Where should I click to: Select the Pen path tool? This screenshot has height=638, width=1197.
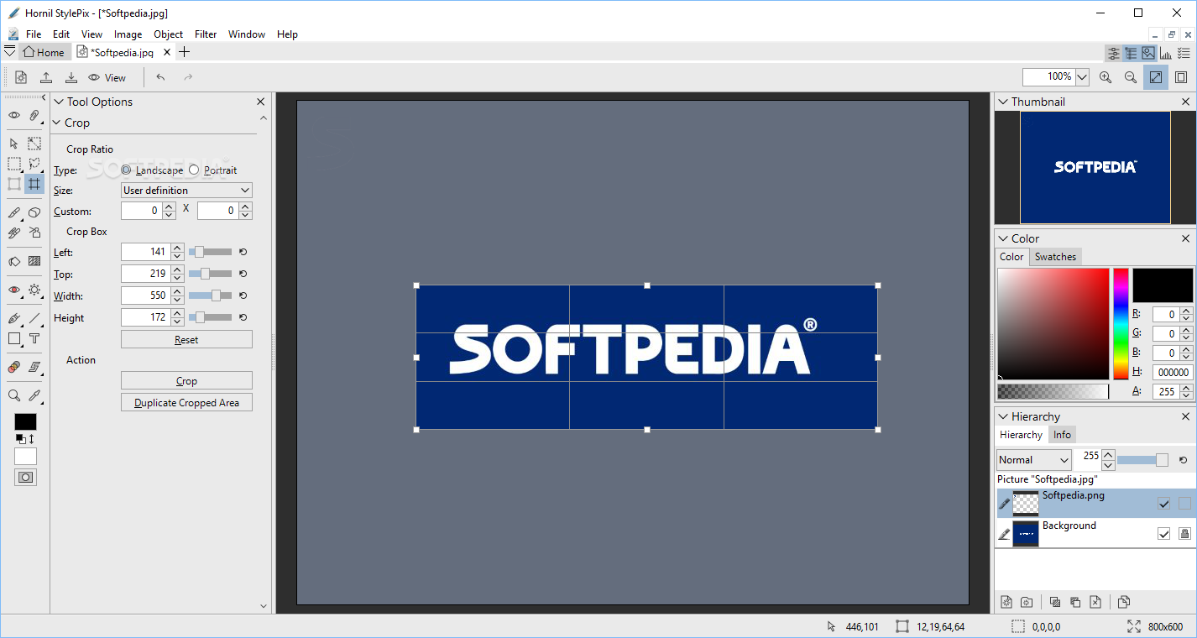tap(14, 318)
